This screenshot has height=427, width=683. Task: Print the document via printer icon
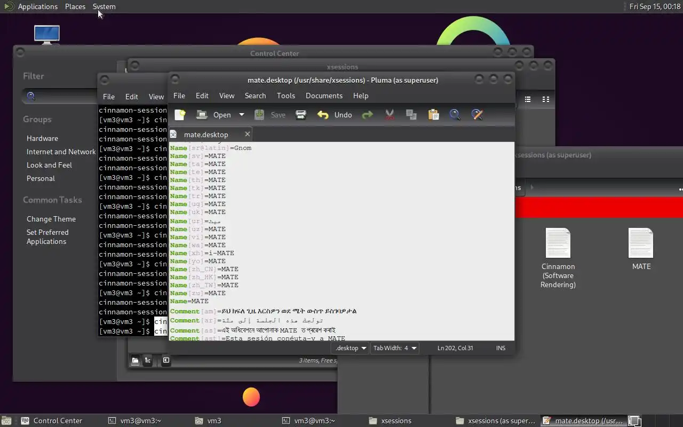click(301, 115)
